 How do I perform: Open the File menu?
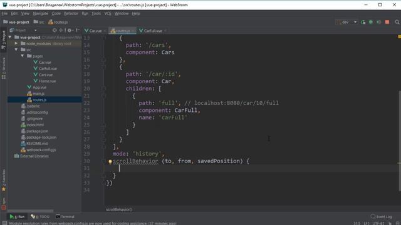(4, 13)
